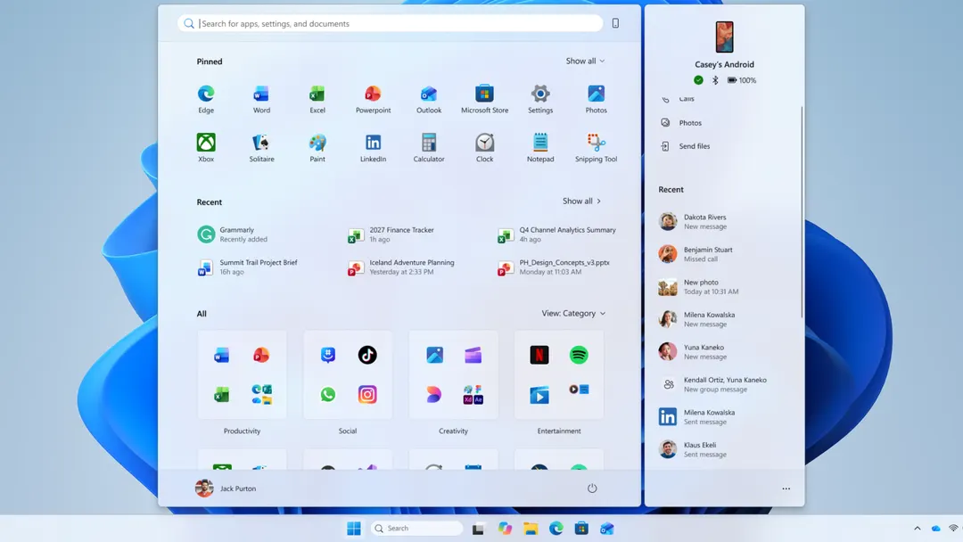The height and width of the screenshot is (542, 963).
Task: Open Recent Show all chevron link
Action: (581, 201)
